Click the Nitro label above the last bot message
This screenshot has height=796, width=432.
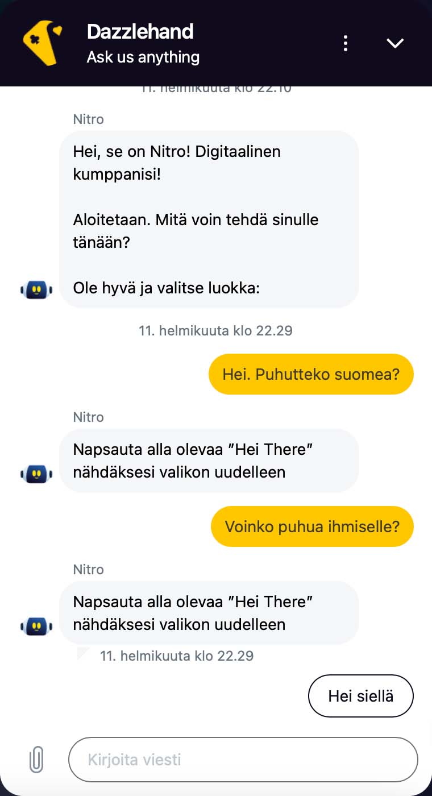[x=89, y=570]
